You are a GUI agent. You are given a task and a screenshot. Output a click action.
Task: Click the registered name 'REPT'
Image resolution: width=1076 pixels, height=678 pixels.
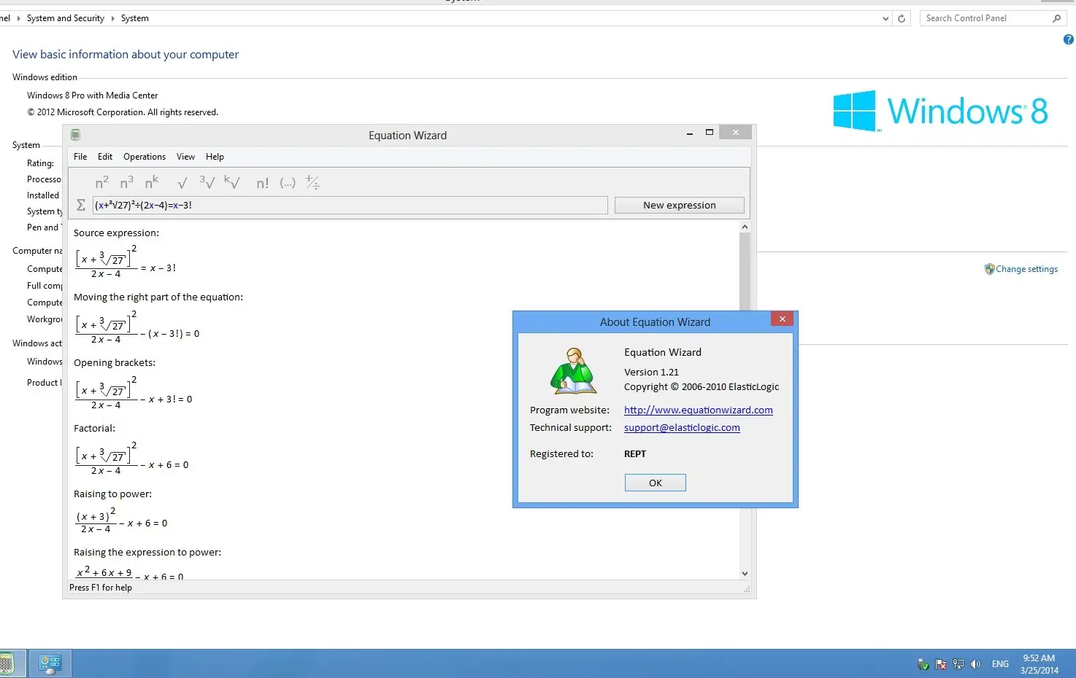pos(635,454)
